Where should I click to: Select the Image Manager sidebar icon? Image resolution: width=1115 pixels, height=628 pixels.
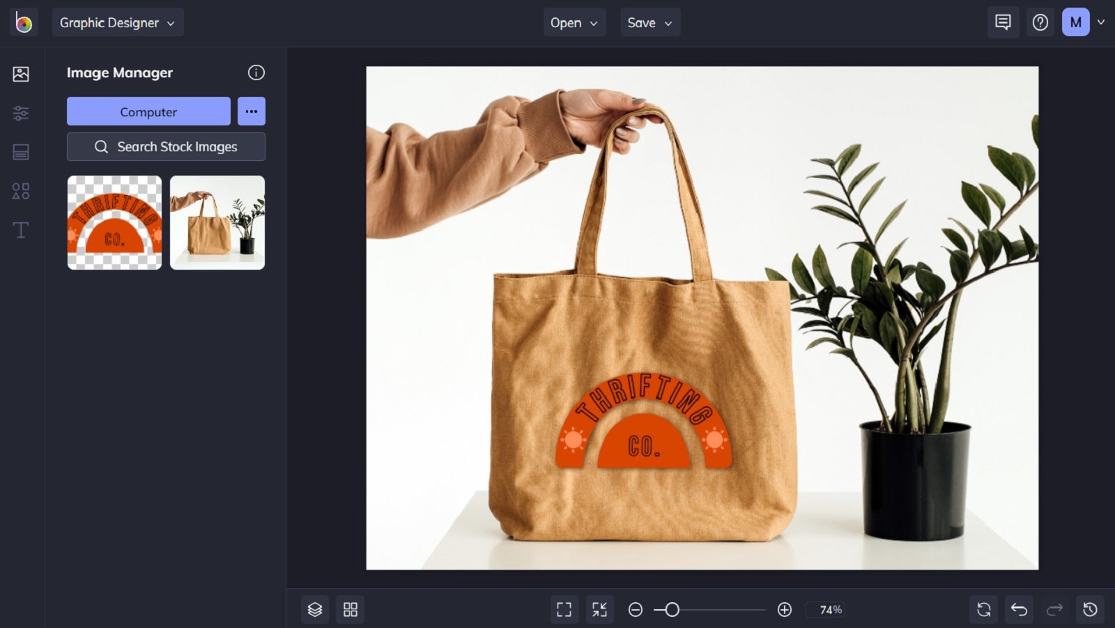(x=21, y=73)
